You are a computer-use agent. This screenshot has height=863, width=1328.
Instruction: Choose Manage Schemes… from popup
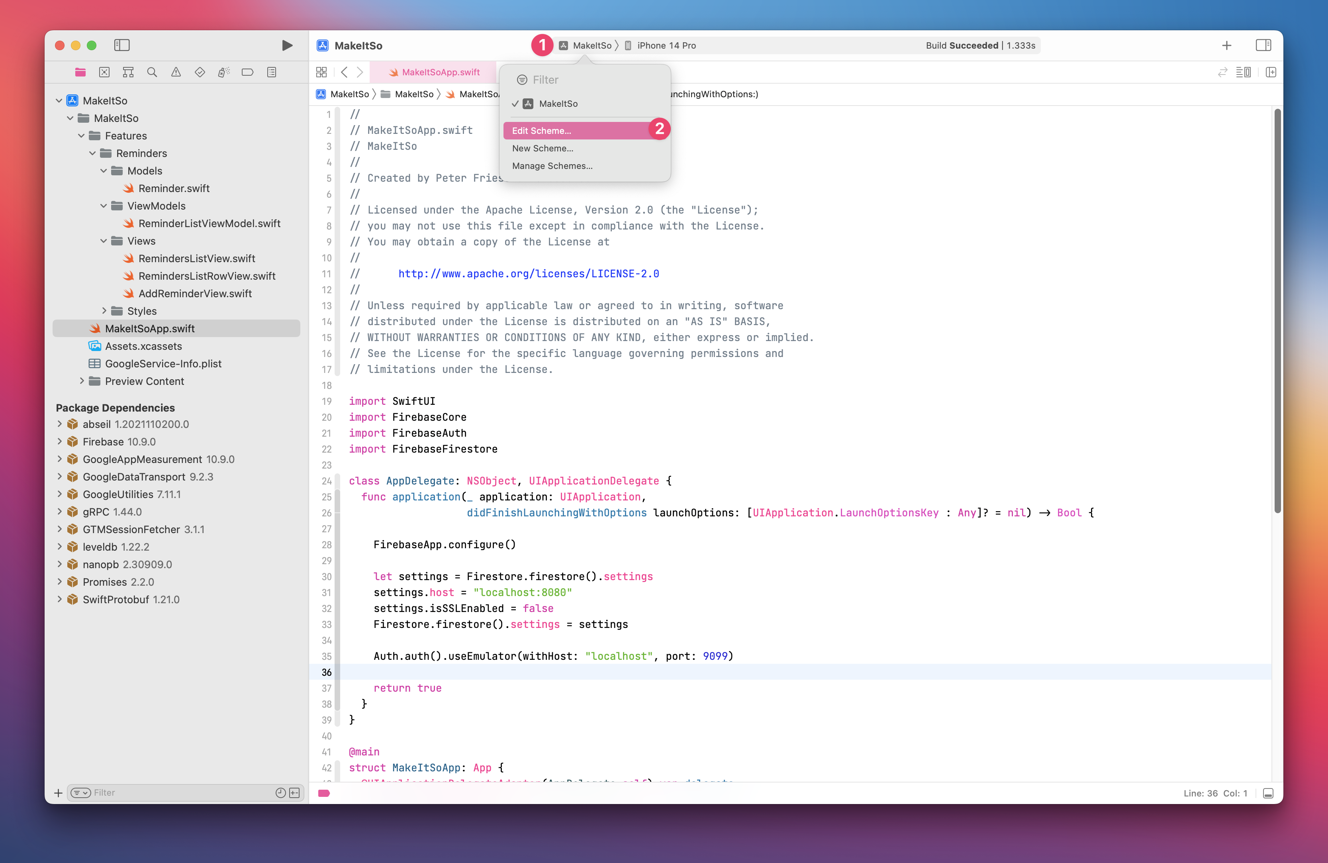point(552,166)
